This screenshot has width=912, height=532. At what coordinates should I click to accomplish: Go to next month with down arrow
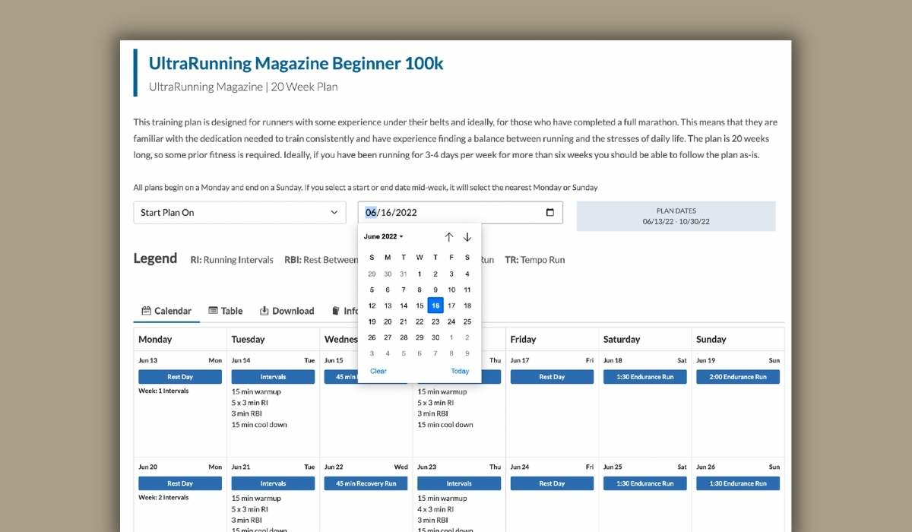point(467,237)
